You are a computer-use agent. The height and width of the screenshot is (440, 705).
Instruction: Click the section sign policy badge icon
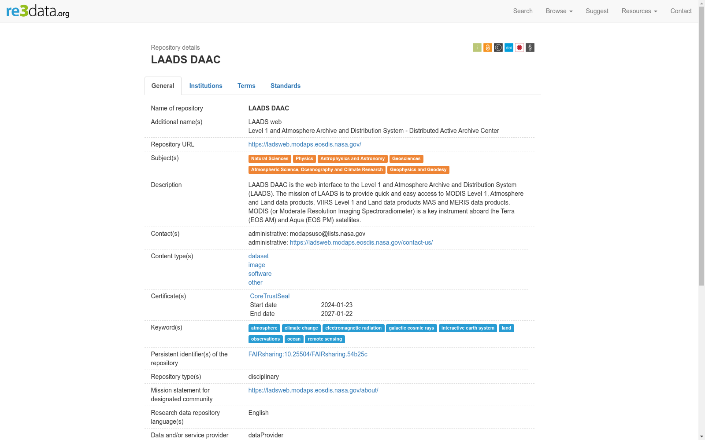tap(530, 48)
